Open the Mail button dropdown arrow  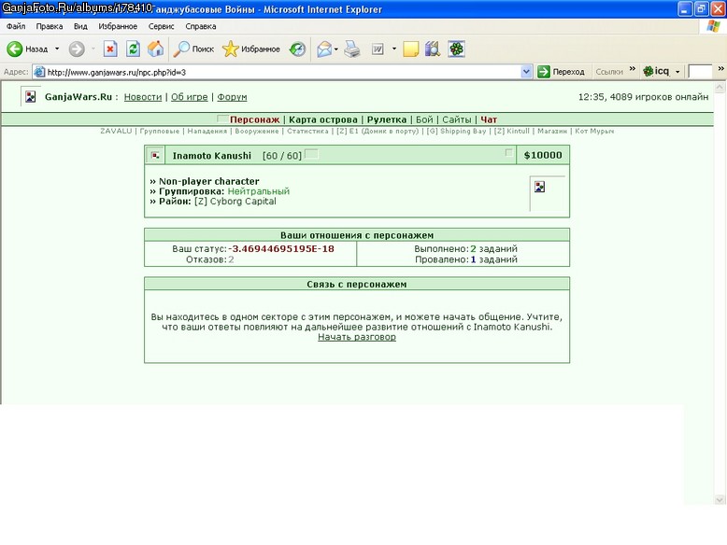click(x=336, y=49)
